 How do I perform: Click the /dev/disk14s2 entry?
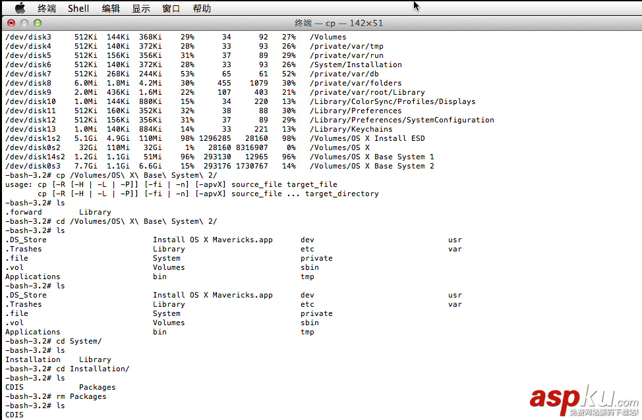(x=35, y=157)
